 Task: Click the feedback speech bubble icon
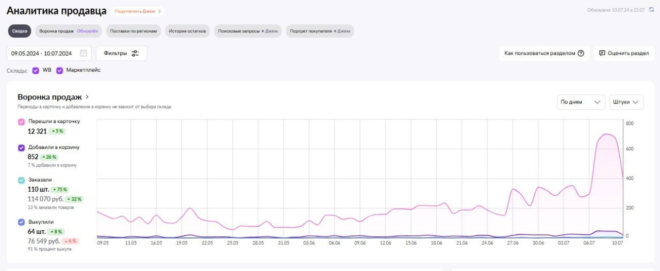point(602,53)
